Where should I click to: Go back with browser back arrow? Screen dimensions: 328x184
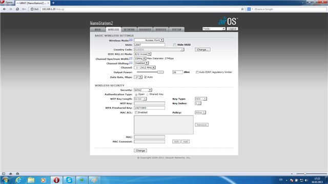tap(4, 9)
